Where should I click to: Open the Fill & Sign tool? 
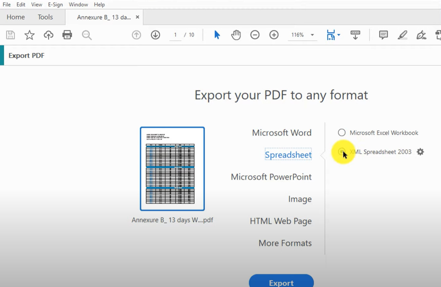pos(421,35)
